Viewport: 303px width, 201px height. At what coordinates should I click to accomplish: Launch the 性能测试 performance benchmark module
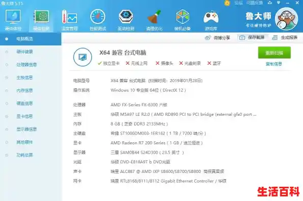(98, 20)
